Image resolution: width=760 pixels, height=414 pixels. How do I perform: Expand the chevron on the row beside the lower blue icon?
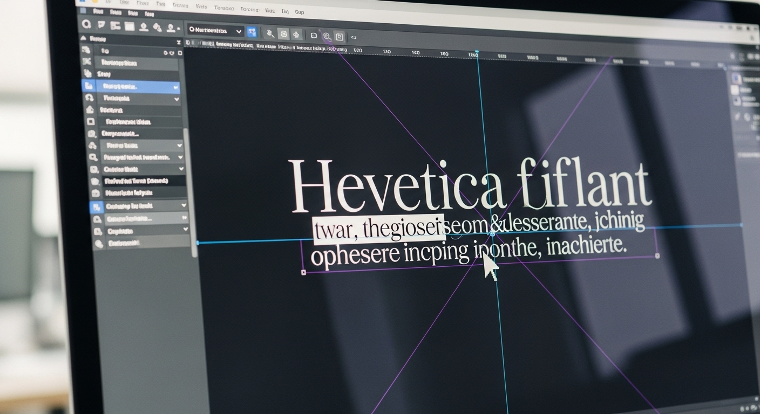pos(184,205)
